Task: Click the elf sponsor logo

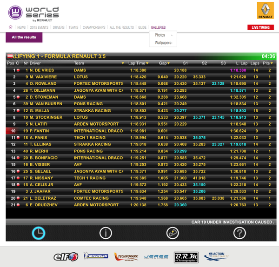Action: (x=66, y=256)
